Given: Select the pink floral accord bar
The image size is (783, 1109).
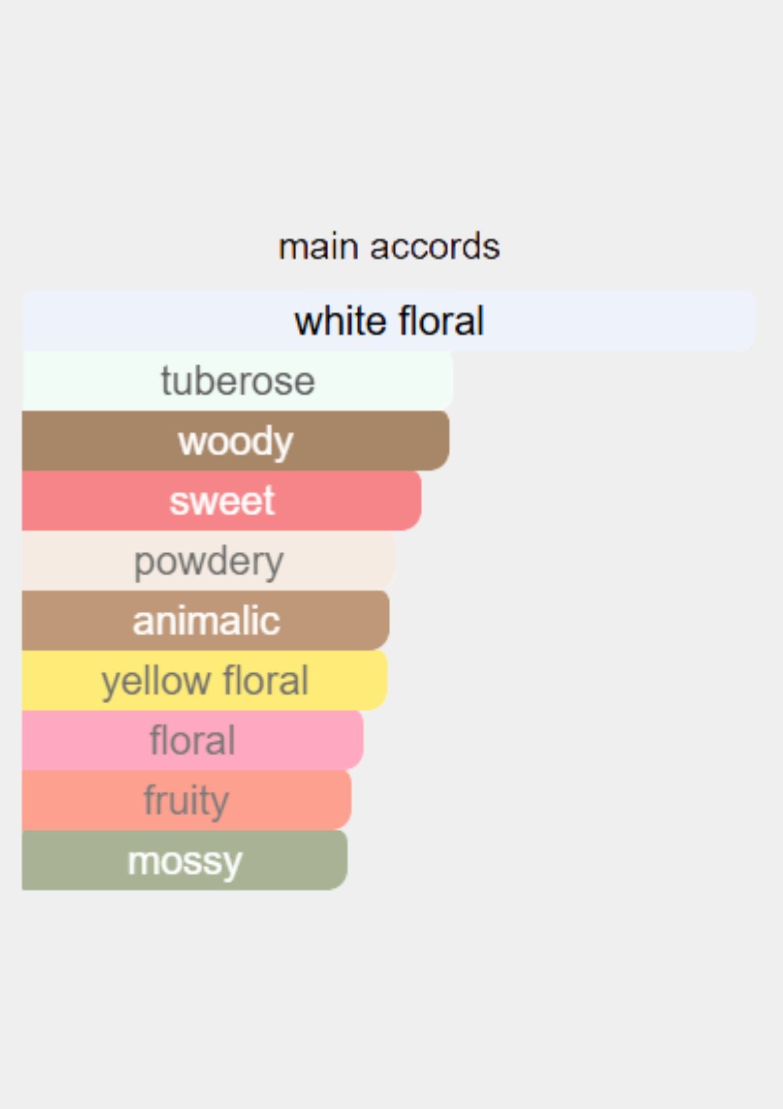Looking at the screenshot, I should pyautogui.click(x=192, y=740).
